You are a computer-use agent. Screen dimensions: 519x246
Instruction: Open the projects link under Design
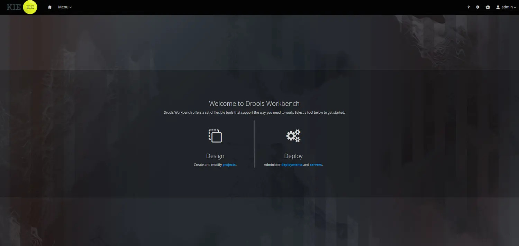[x=229, y=165]
